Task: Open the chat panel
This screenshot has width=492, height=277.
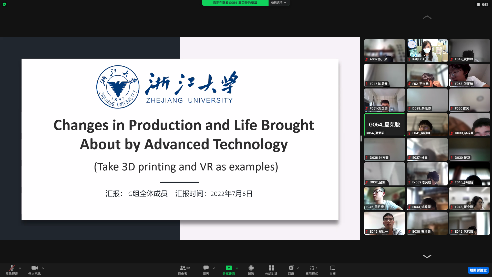Action: pos(206,270)
